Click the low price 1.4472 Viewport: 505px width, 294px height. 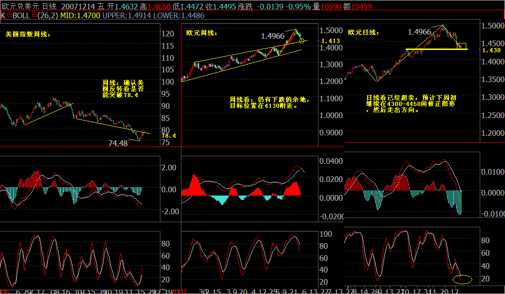[x=192, y=7]
